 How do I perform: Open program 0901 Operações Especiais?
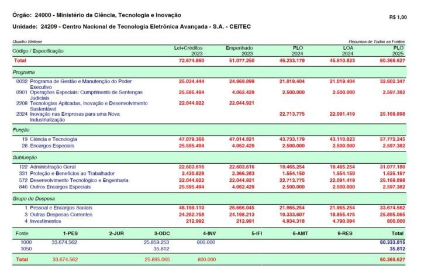point(78,92)
